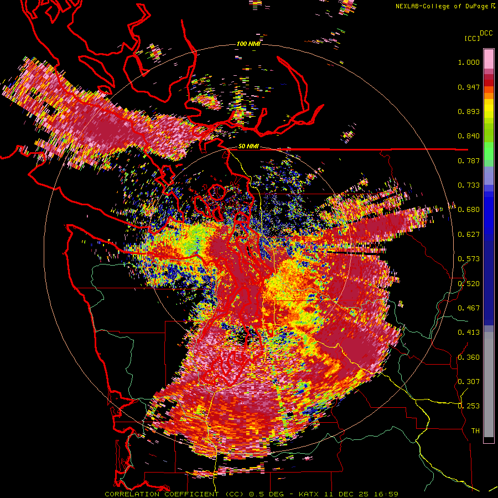Click the 0.413 scale value

[469, 333]
